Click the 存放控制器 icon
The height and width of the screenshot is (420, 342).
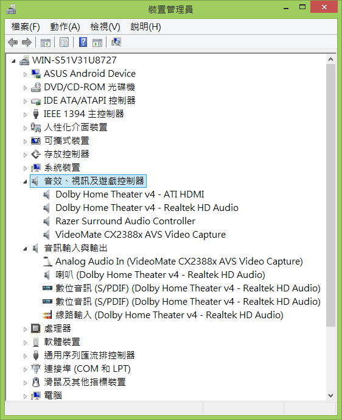click(36, 154)
